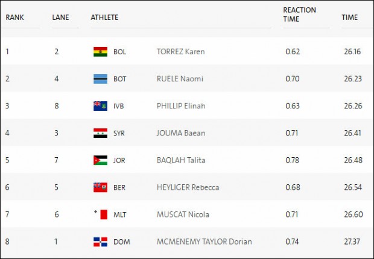Click the MLT country code

pyautogui.click(x=119, y=214)
